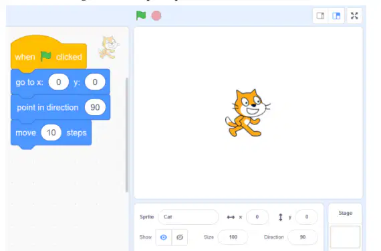Click the horizontal x arrows icon
This screenshot has width=381, height=251.
231,217
